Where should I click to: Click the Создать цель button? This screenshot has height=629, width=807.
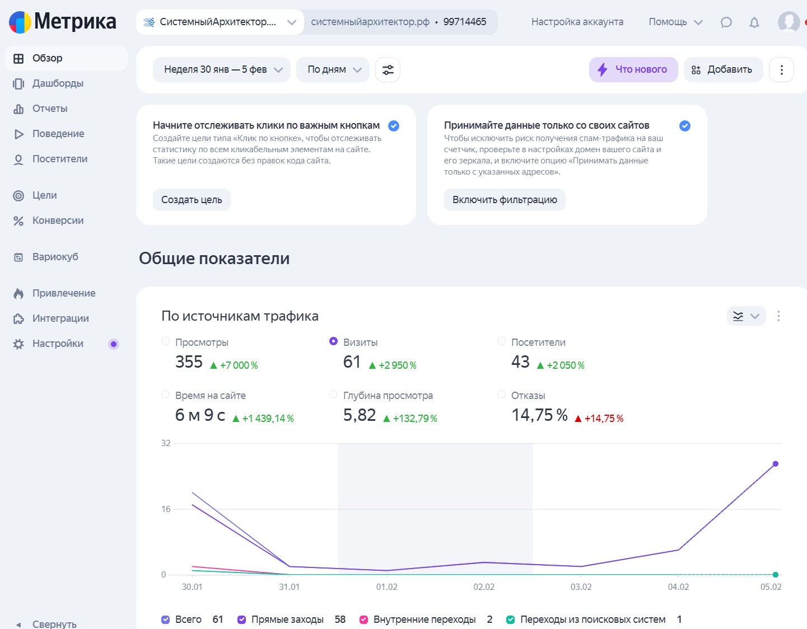tap(192, 200)
